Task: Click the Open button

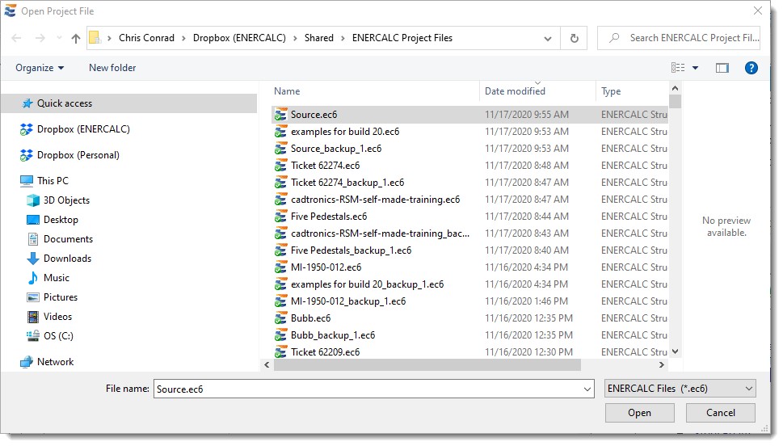Action: click(639, 413)
